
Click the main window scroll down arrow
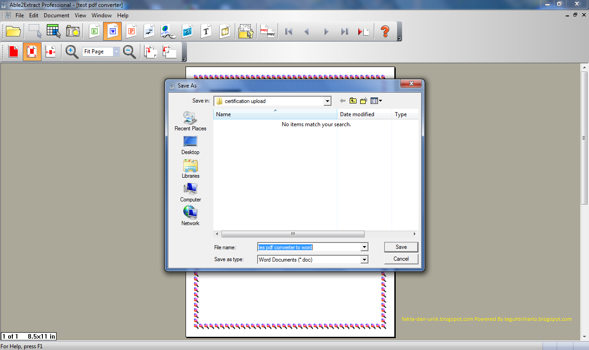(584, 336)
